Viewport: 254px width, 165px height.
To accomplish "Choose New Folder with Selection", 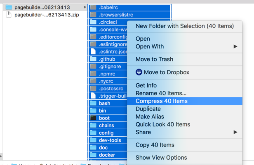I will [x=185, y=26].
